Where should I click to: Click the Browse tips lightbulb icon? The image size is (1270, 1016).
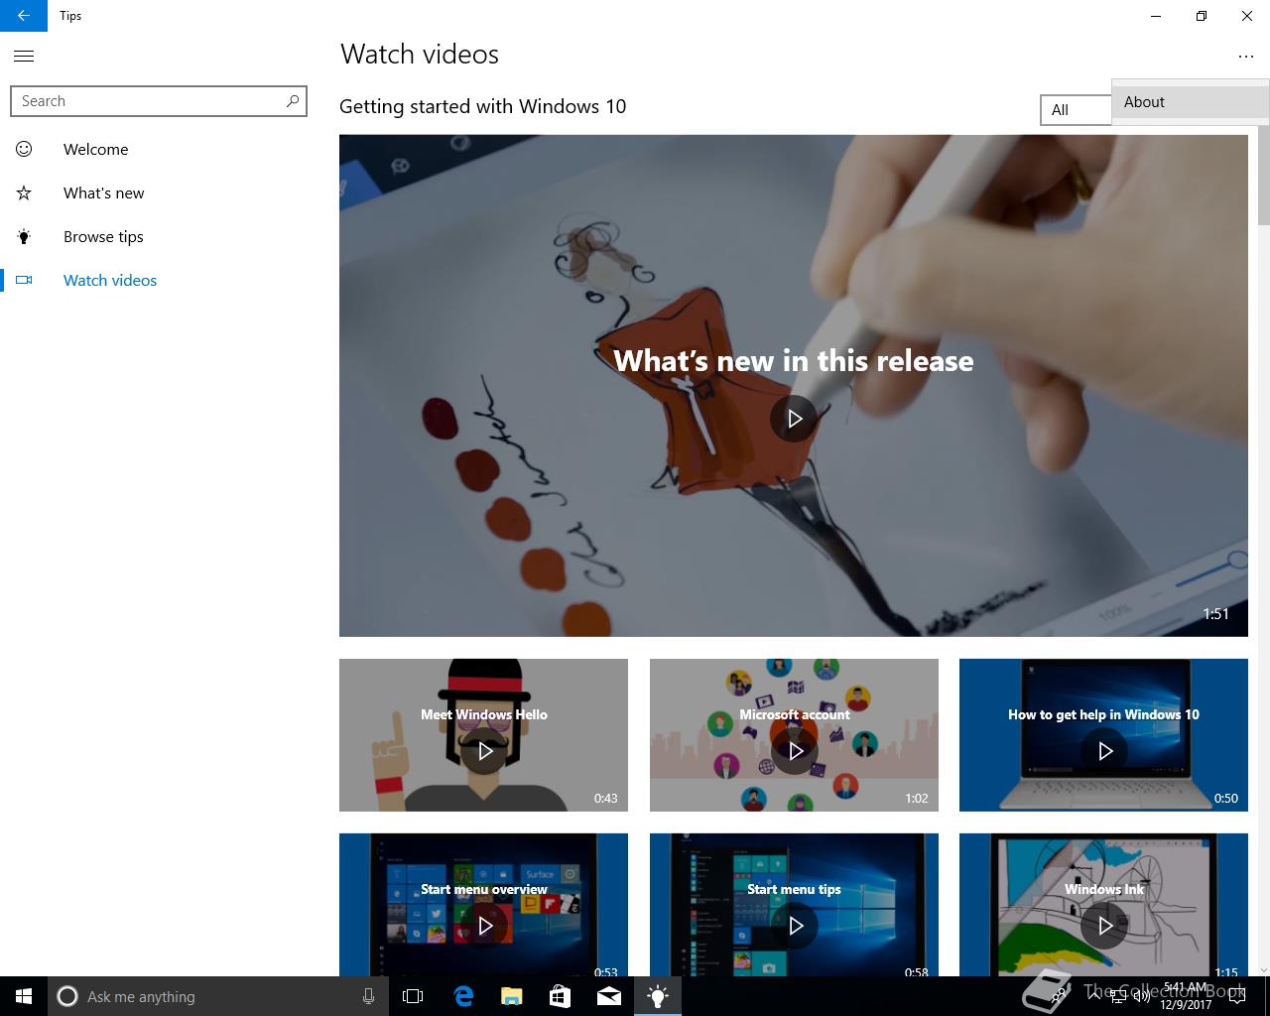coord(24,237)
